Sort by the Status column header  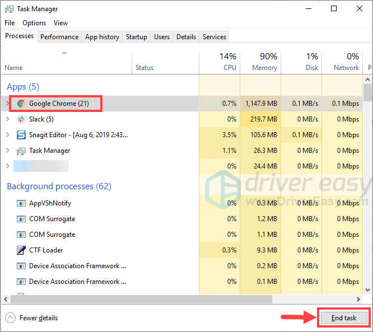tap(165, 62)
